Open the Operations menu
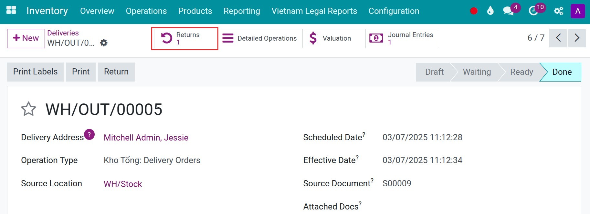Viewport: 590px width, 214px height. pos(146,11)
